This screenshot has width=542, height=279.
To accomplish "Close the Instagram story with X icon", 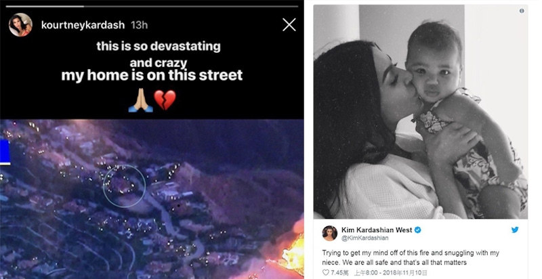I will tap(289, 25).
